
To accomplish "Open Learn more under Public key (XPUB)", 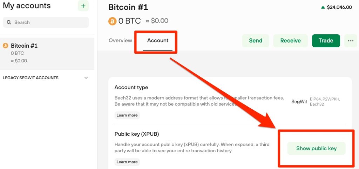I will pyautogui.click(x=127, y=162).
